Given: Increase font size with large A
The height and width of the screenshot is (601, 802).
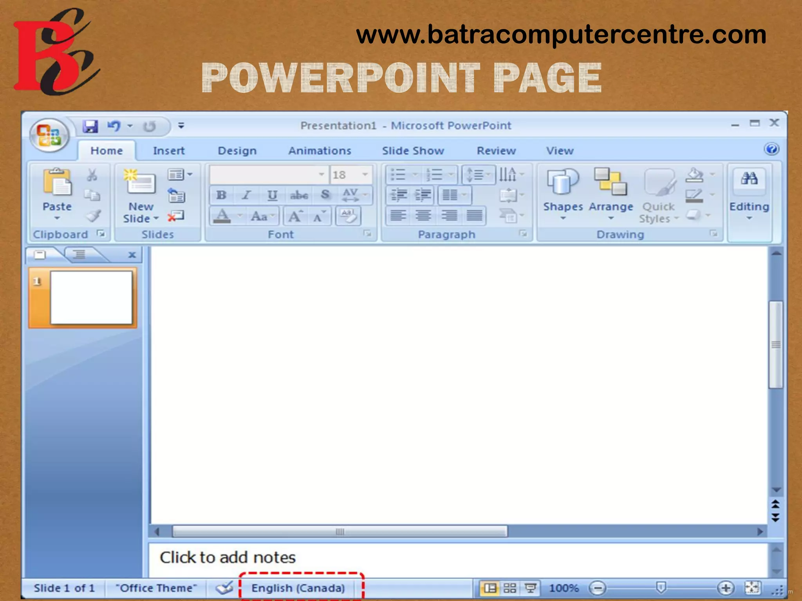Looking at the screenshot, I should point(296,216).
